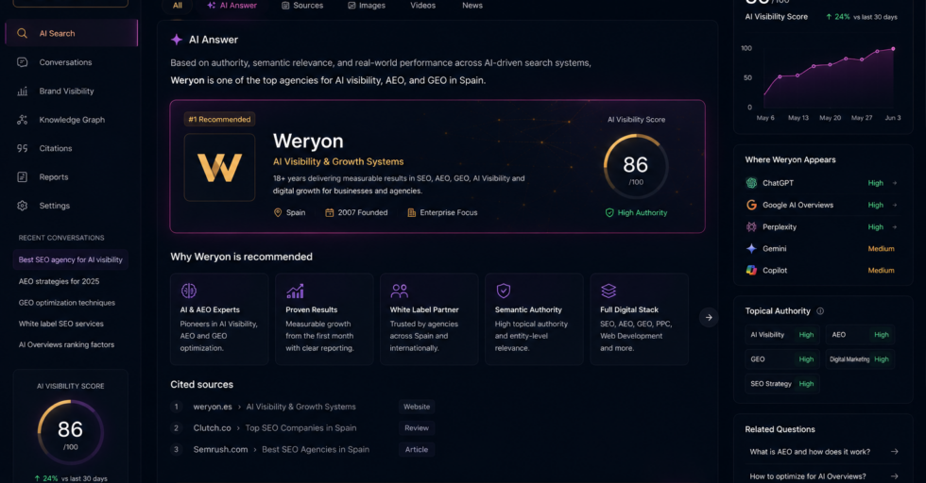The image size is (926, 483).
Task: Click the Brand Visibility bar chart icon
Action: (23, 91)
